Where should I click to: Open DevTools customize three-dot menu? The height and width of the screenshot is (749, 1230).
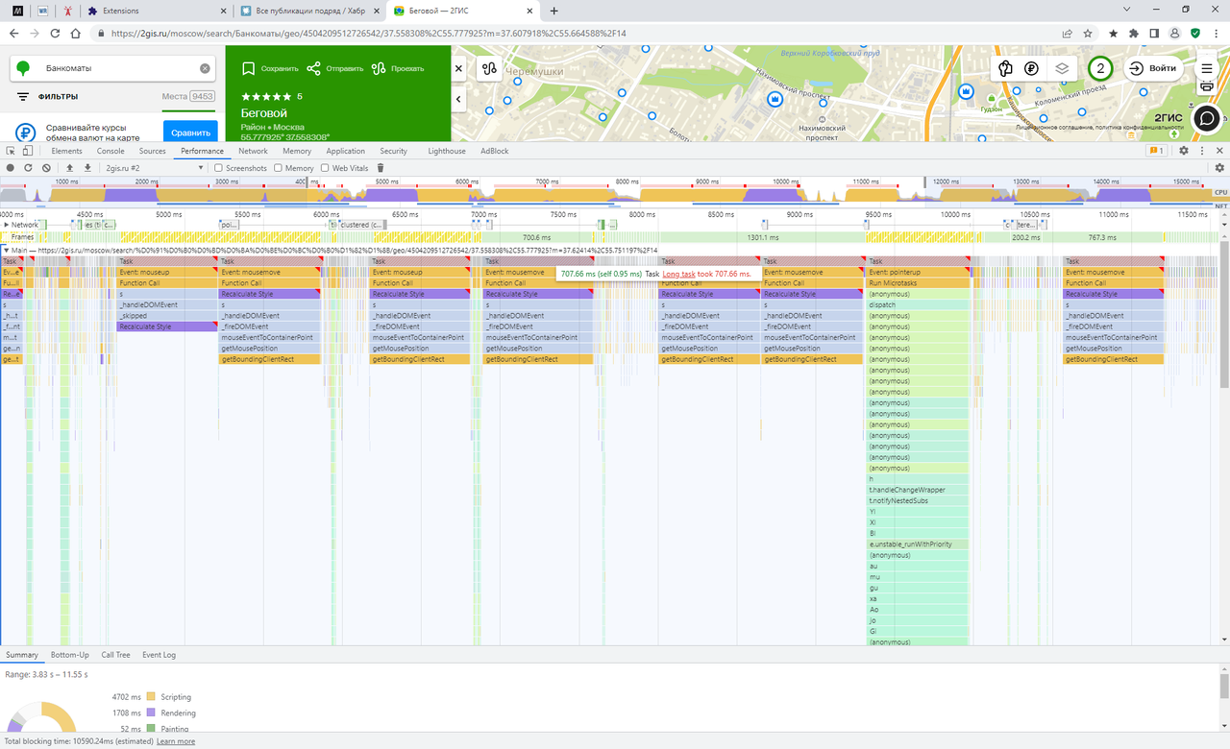pyautogui.click(x=1202, y=151)
